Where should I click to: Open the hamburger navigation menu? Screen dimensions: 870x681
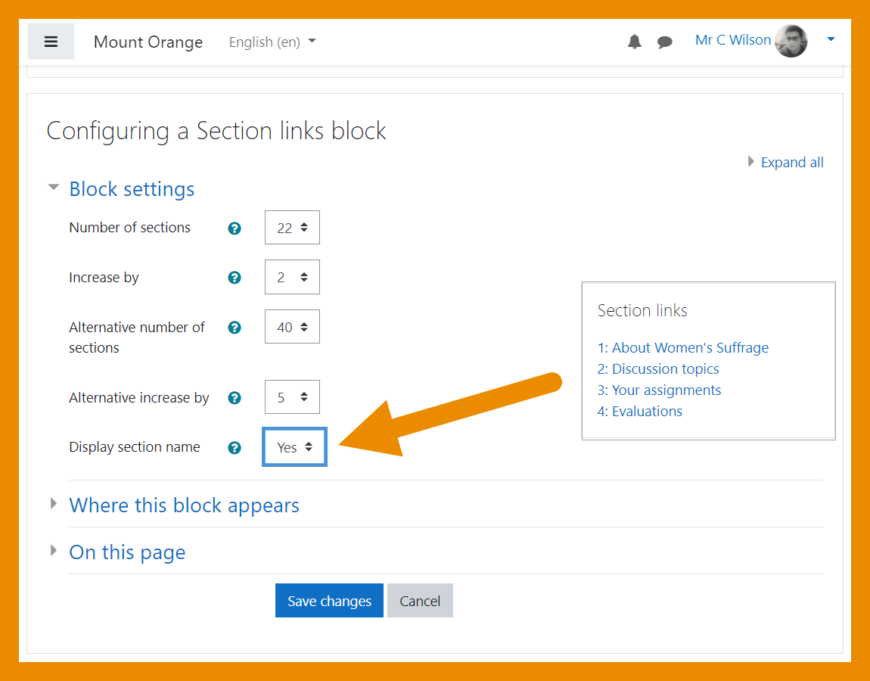(51, 42)
